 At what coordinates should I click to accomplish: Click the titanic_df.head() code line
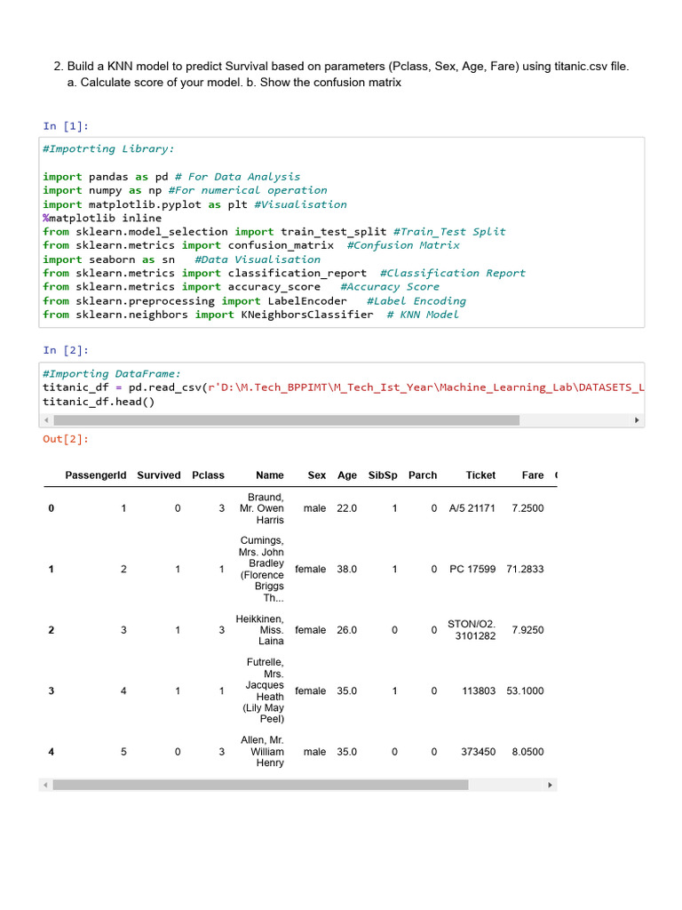(99, 402)
